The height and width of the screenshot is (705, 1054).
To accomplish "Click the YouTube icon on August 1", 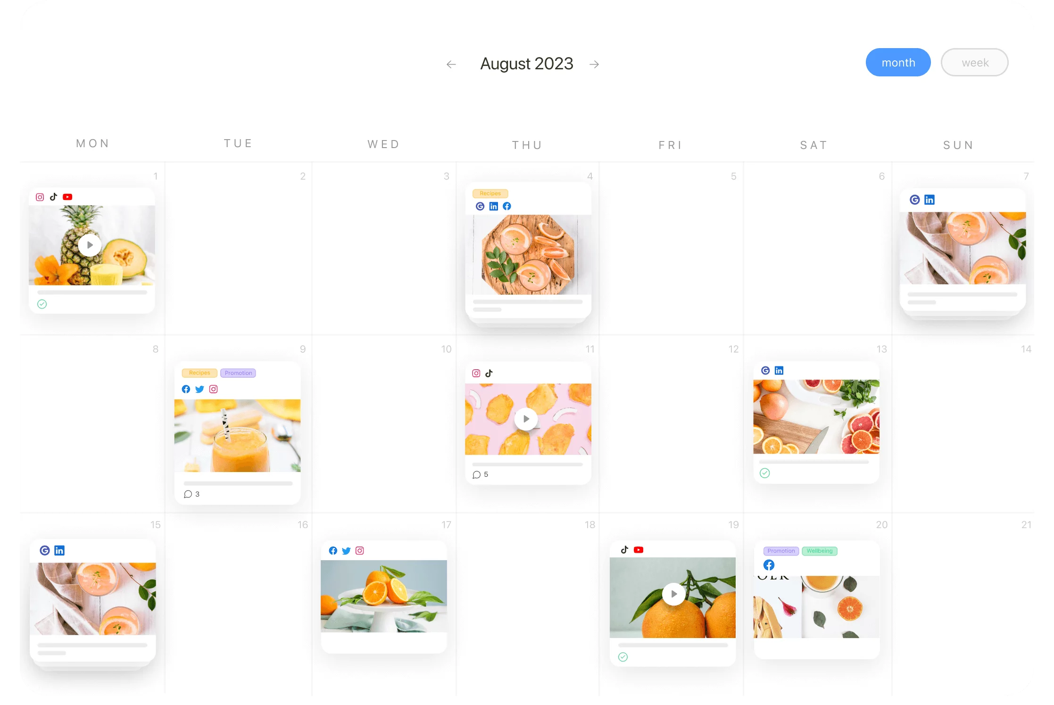I will 67,197.
